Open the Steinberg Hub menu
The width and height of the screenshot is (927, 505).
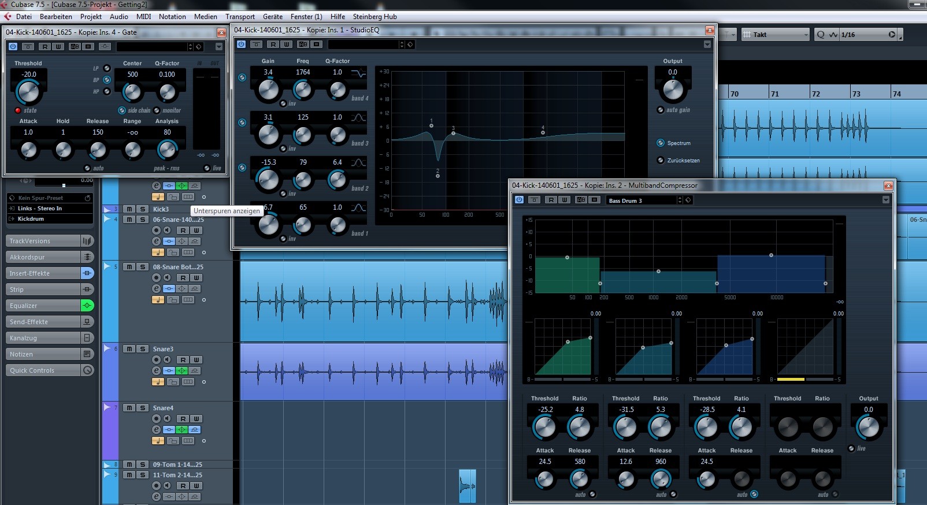pos(374,16)
